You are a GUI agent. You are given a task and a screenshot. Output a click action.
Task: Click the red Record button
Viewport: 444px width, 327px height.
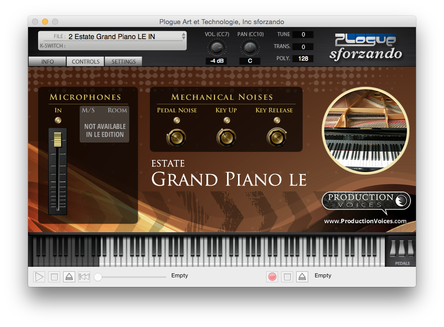pyautogui.click(x=272, y=277)
